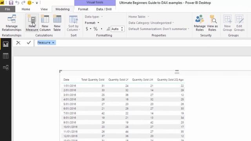The width and height of the screenshot is (251, 141).
Task: Click the formula bar containing Measure
Action: coord(142,43)
